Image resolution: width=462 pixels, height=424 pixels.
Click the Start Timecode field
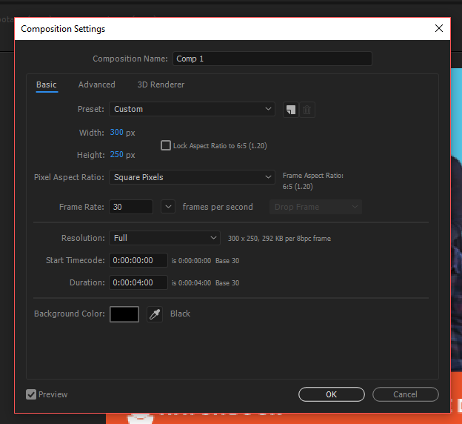[x=138, y=260]
